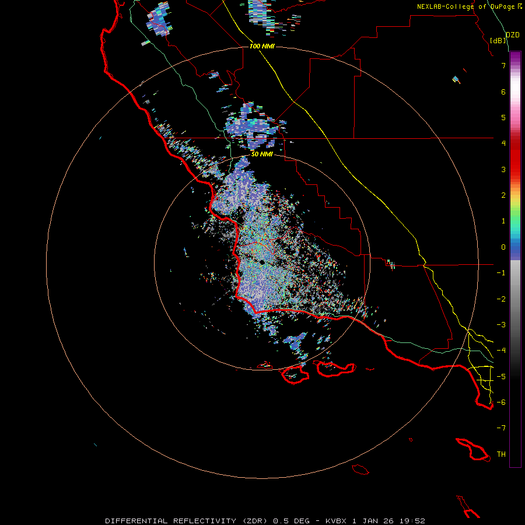The image size is (525, 525).
Task: Select the -3 tick label on the color scale
Action: click(501, 325)
